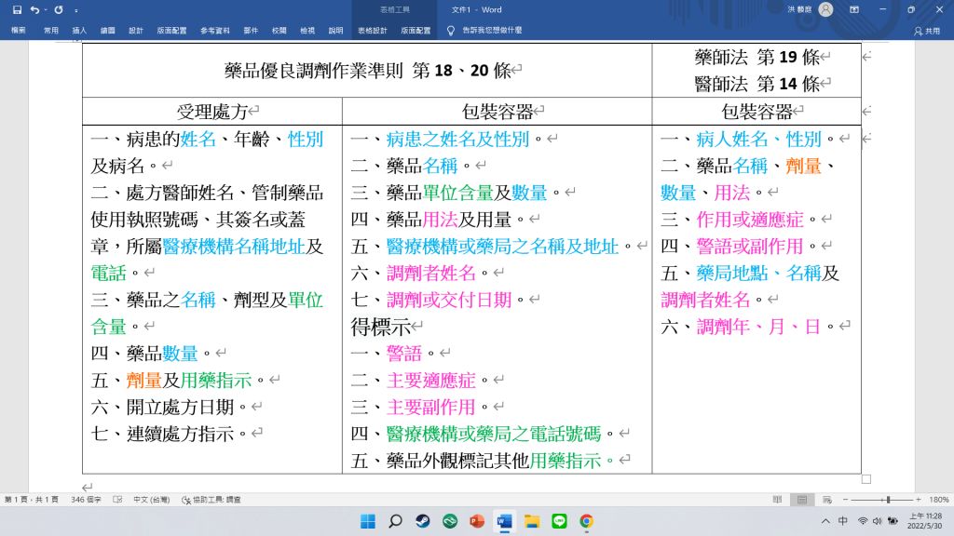Click the 180% zoom level button

[938, 500]
